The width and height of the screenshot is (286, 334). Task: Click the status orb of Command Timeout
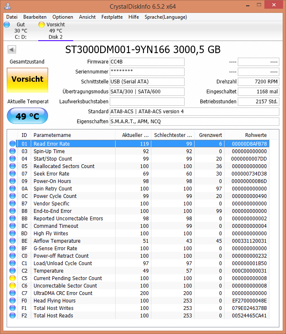pyautogui.click(x=12, y=226)
